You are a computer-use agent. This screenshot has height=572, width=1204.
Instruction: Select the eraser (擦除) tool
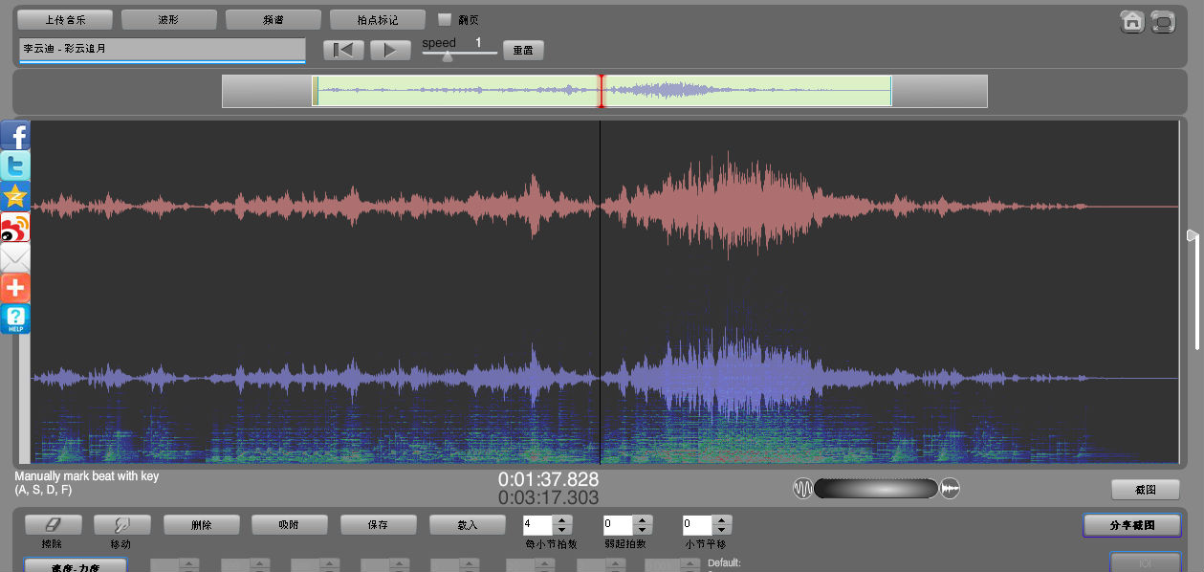[53, 525]
